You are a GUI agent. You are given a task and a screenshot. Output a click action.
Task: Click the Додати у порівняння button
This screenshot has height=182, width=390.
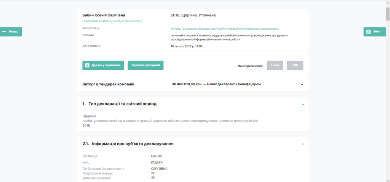pos(103,65)
